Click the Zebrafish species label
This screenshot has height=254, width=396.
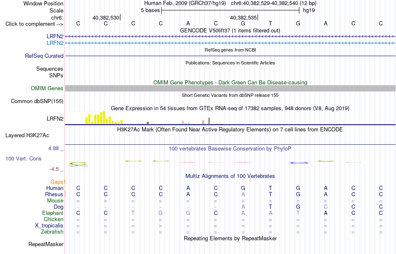[52, 232]
